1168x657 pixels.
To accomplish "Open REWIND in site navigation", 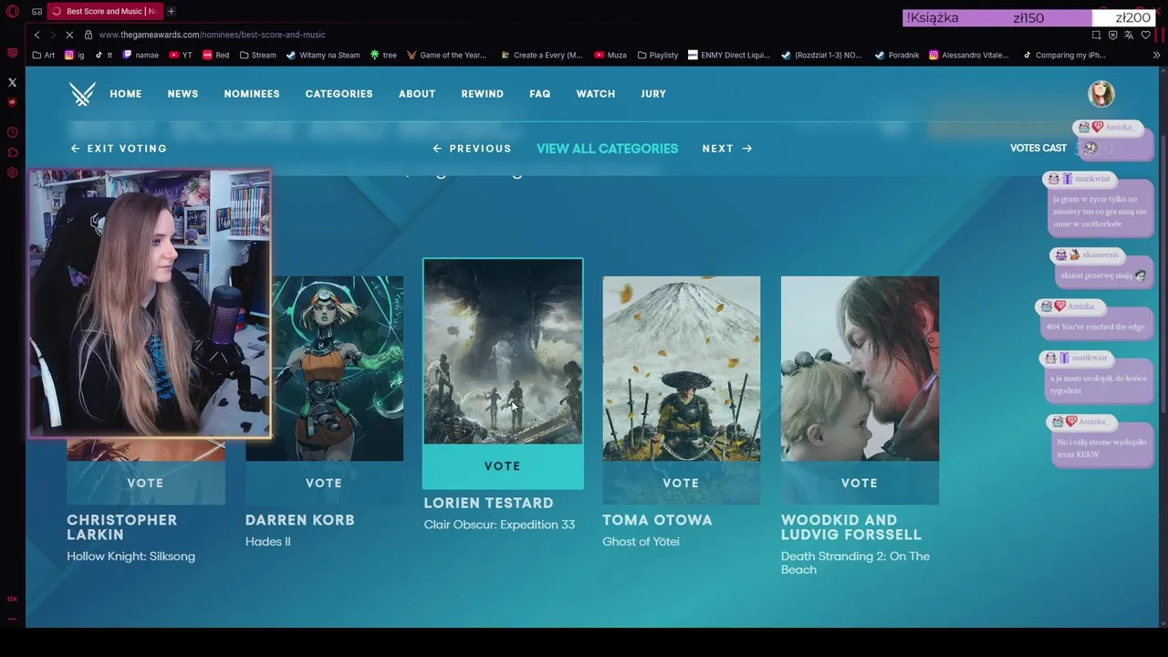I will click(482, 94).
